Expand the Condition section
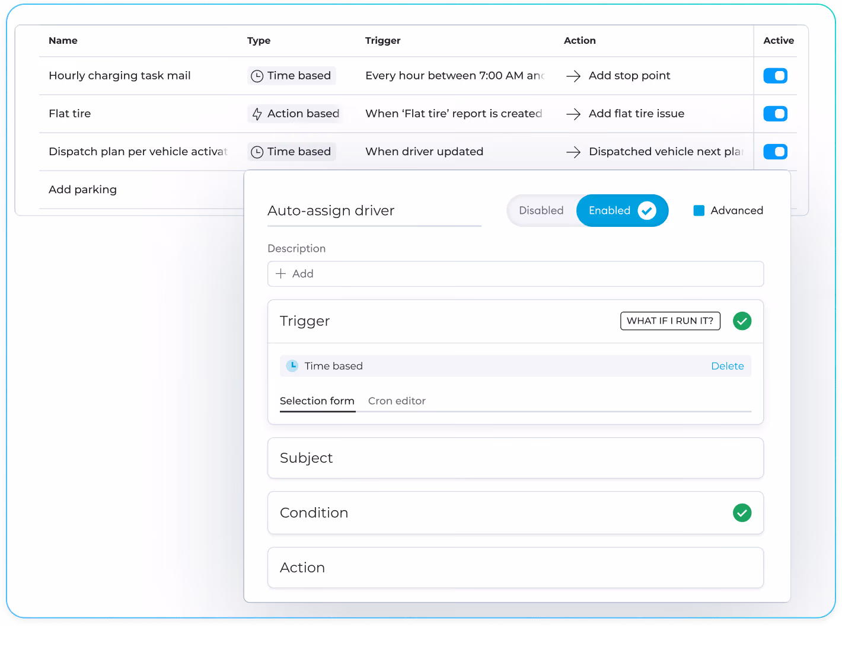842x660 pixels. (515, 512)
